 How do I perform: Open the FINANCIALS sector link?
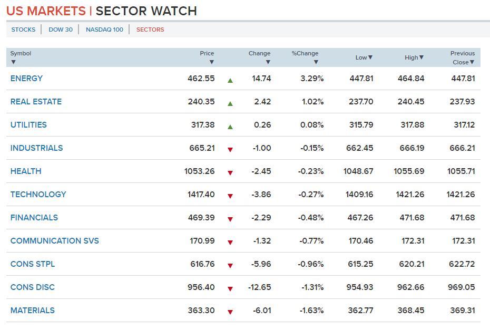tap(34, 218)
